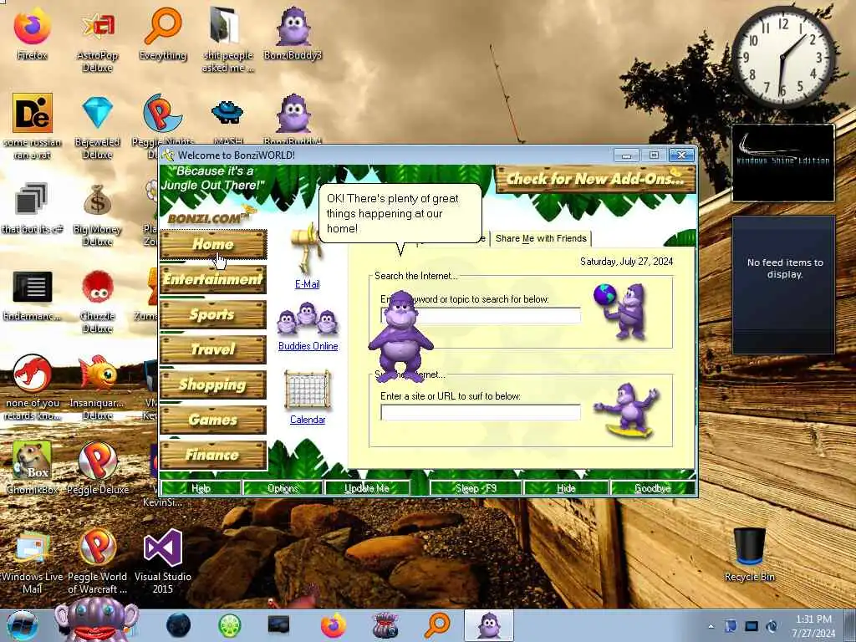Screen dimensions: 856x642
Task: Open the MASH desktop icon
Action: coord(227,120)
